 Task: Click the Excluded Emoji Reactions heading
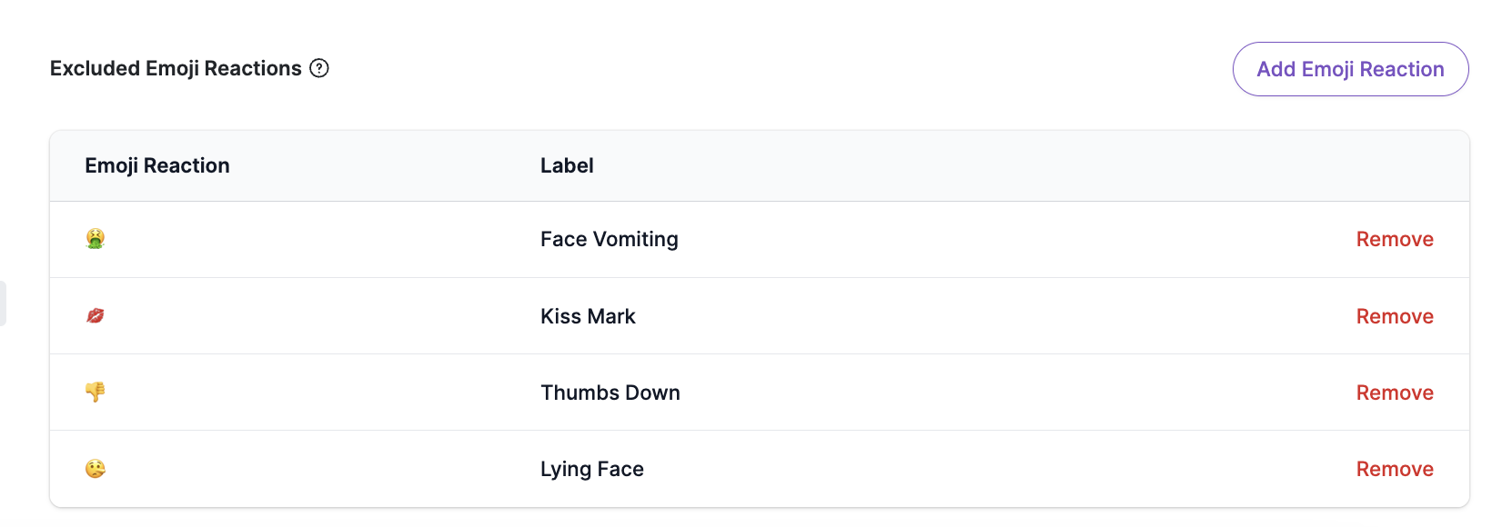pyautogui.click(x=176, y=67)
